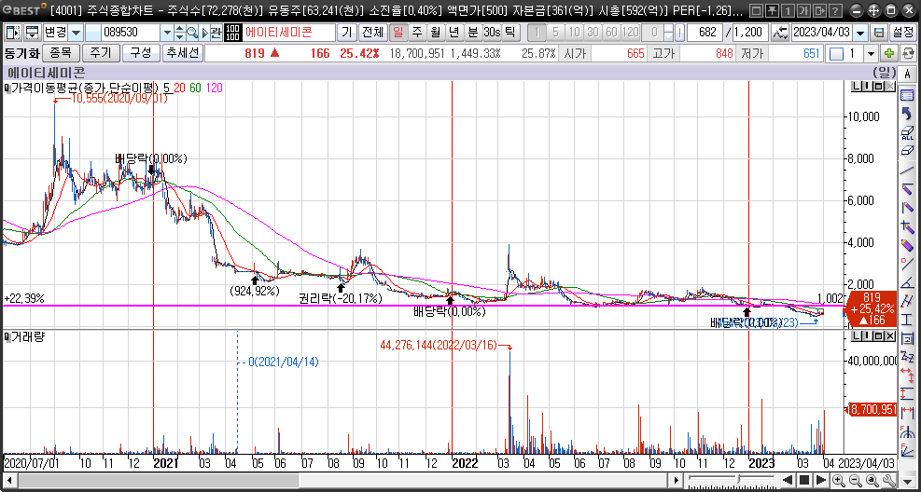Click the pin-on-top icon in title bar
The height and width of the screenshot is (492, 921).
click(774, 10)
